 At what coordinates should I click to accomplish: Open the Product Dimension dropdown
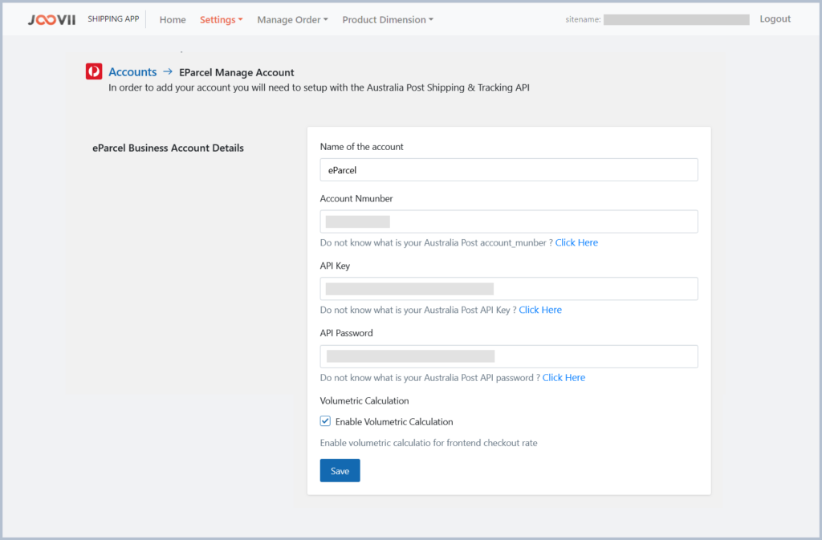(x=388, y=20)
